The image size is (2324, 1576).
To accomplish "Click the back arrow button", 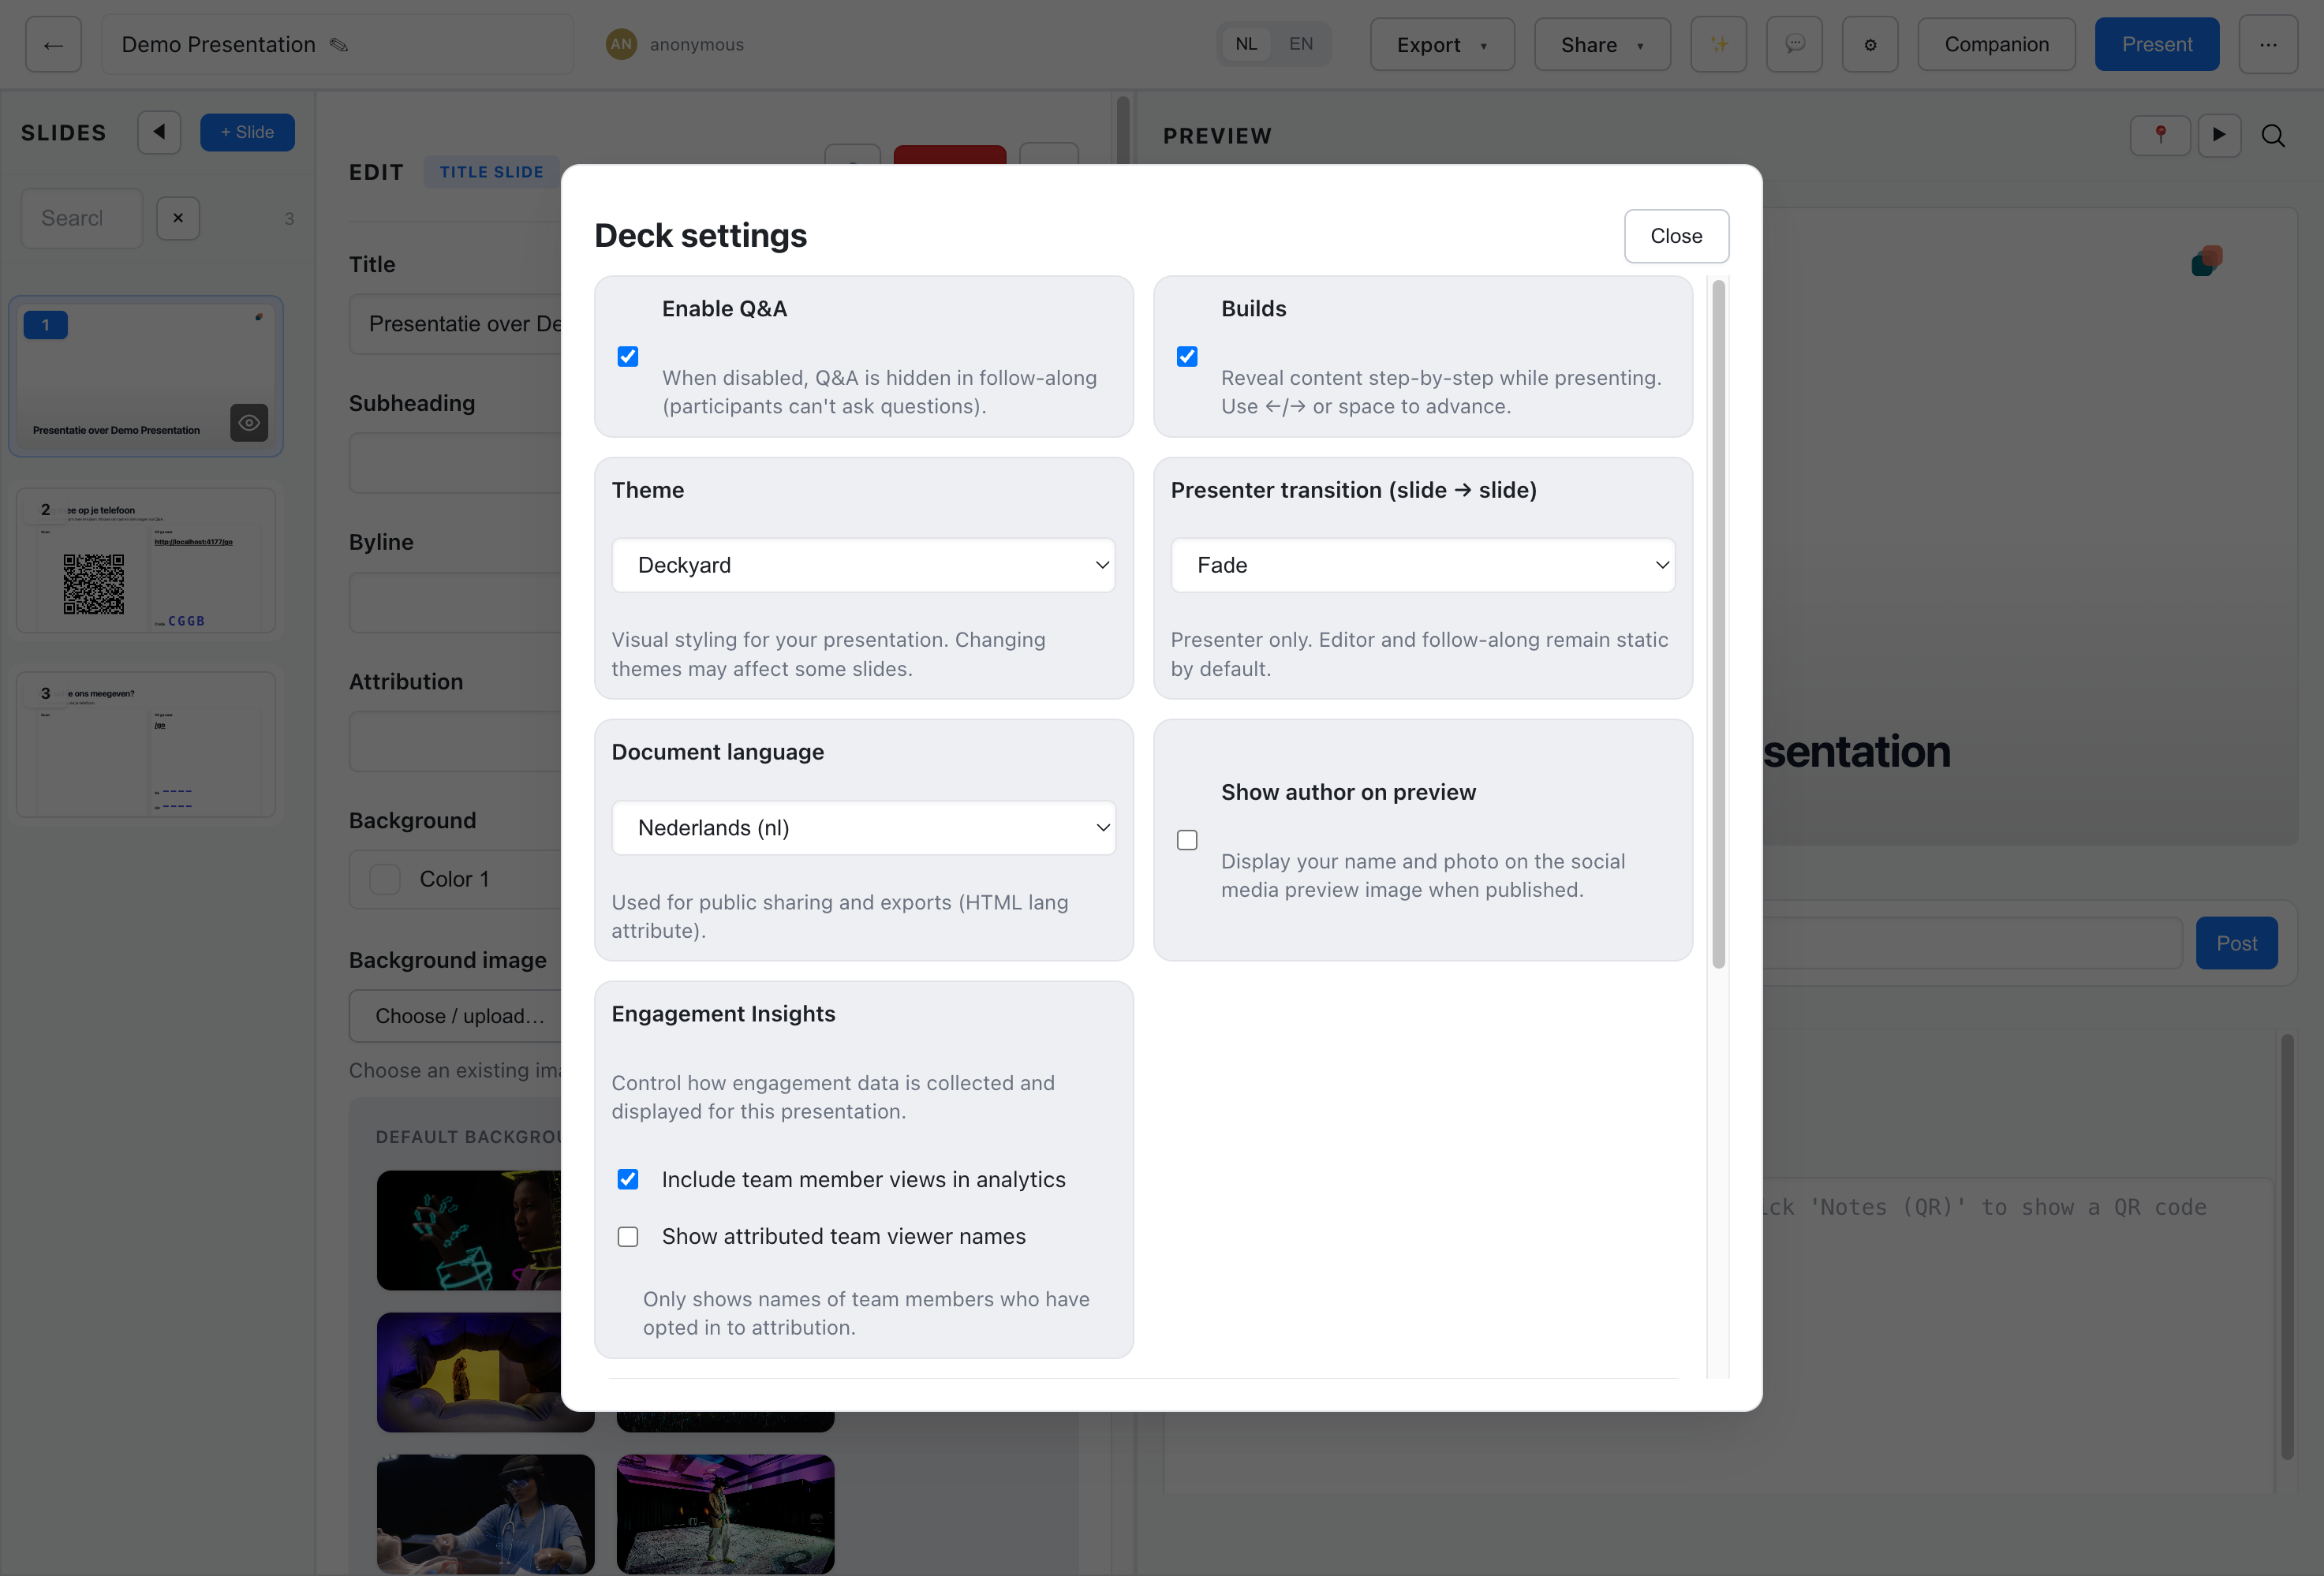I will pyautogui.click(x=53, y=45).
